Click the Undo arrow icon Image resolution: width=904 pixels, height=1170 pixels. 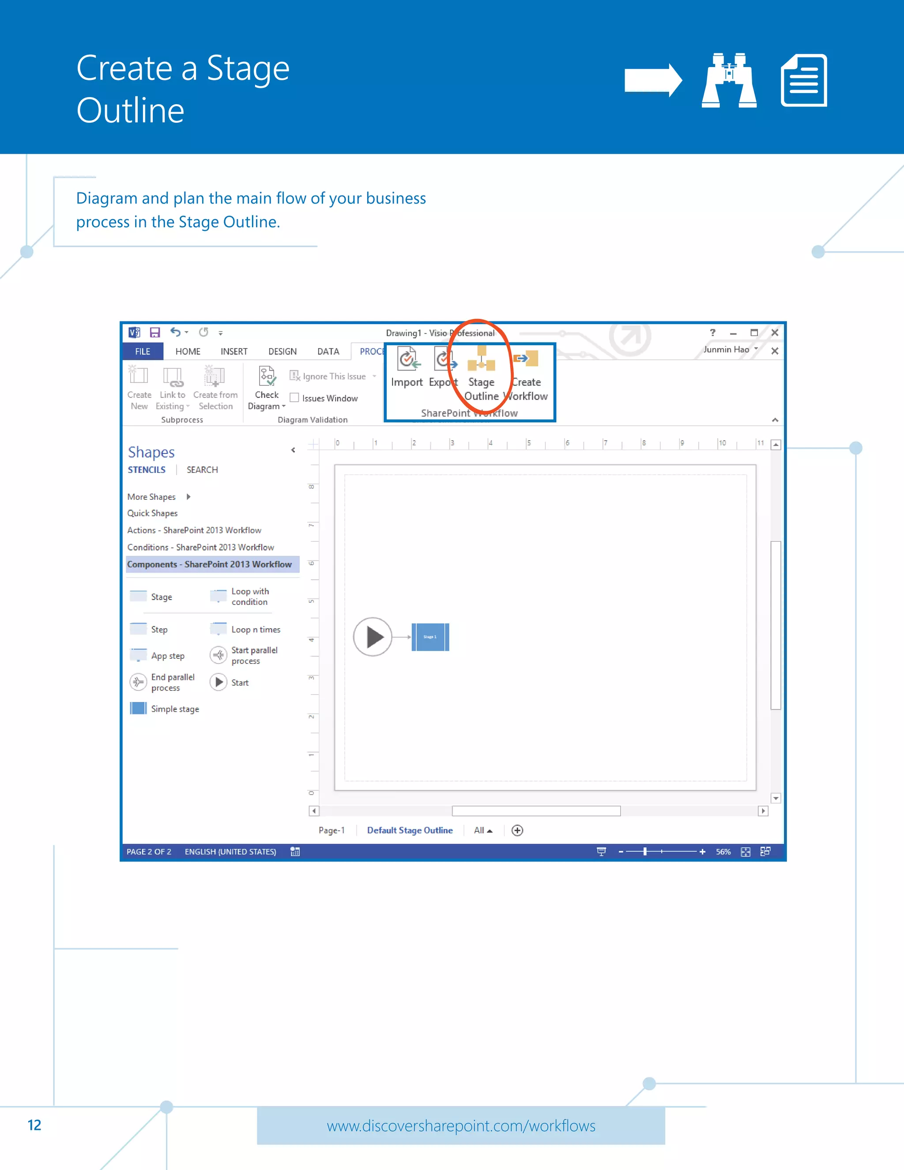pyautogui.click(x=175, y=332)
